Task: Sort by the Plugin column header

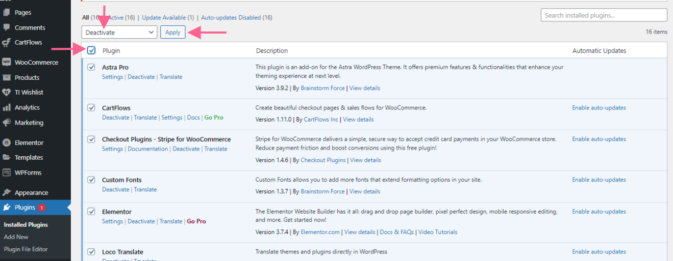Action: (x=111, y=51)
